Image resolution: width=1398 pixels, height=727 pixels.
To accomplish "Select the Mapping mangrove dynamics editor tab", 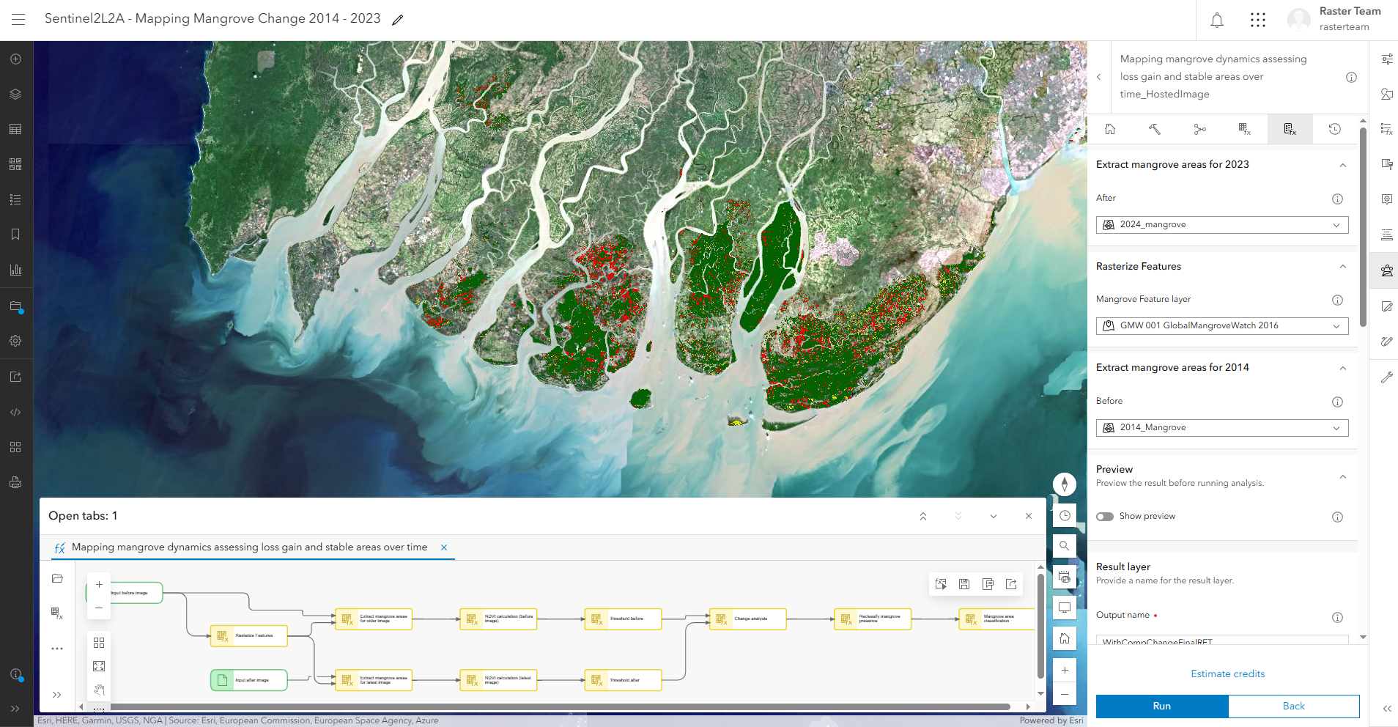I will [249, 547].
